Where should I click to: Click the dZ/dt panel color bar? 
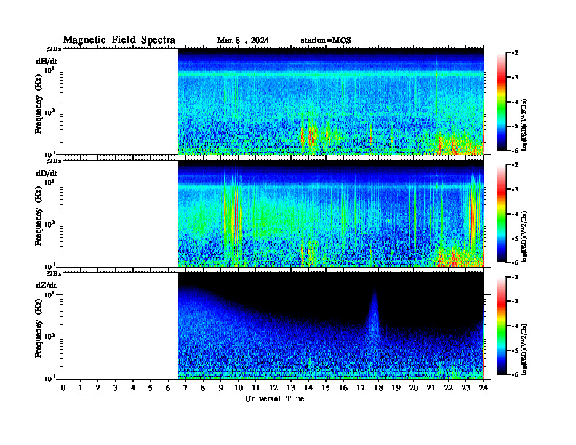point(502,326)
